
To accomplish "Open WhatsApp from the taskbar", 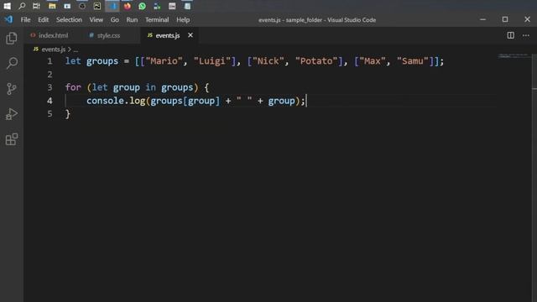I will [x=142, y=6].
